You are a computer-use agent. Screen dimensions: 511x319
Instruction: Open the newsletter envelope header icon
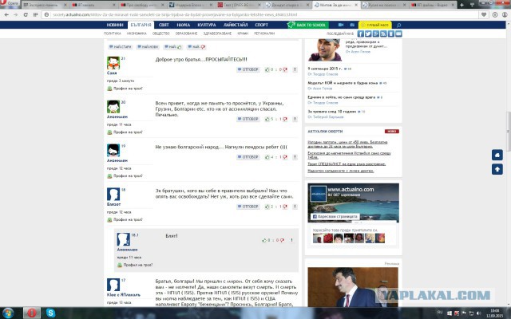click(398, 33)
